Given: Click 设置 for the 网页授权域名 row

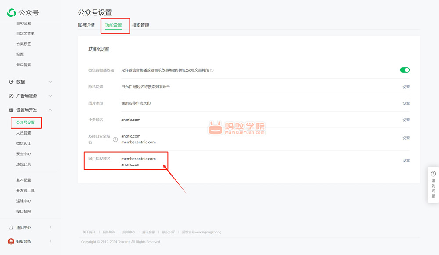Looking at the screenshot, I should point(406,160).
